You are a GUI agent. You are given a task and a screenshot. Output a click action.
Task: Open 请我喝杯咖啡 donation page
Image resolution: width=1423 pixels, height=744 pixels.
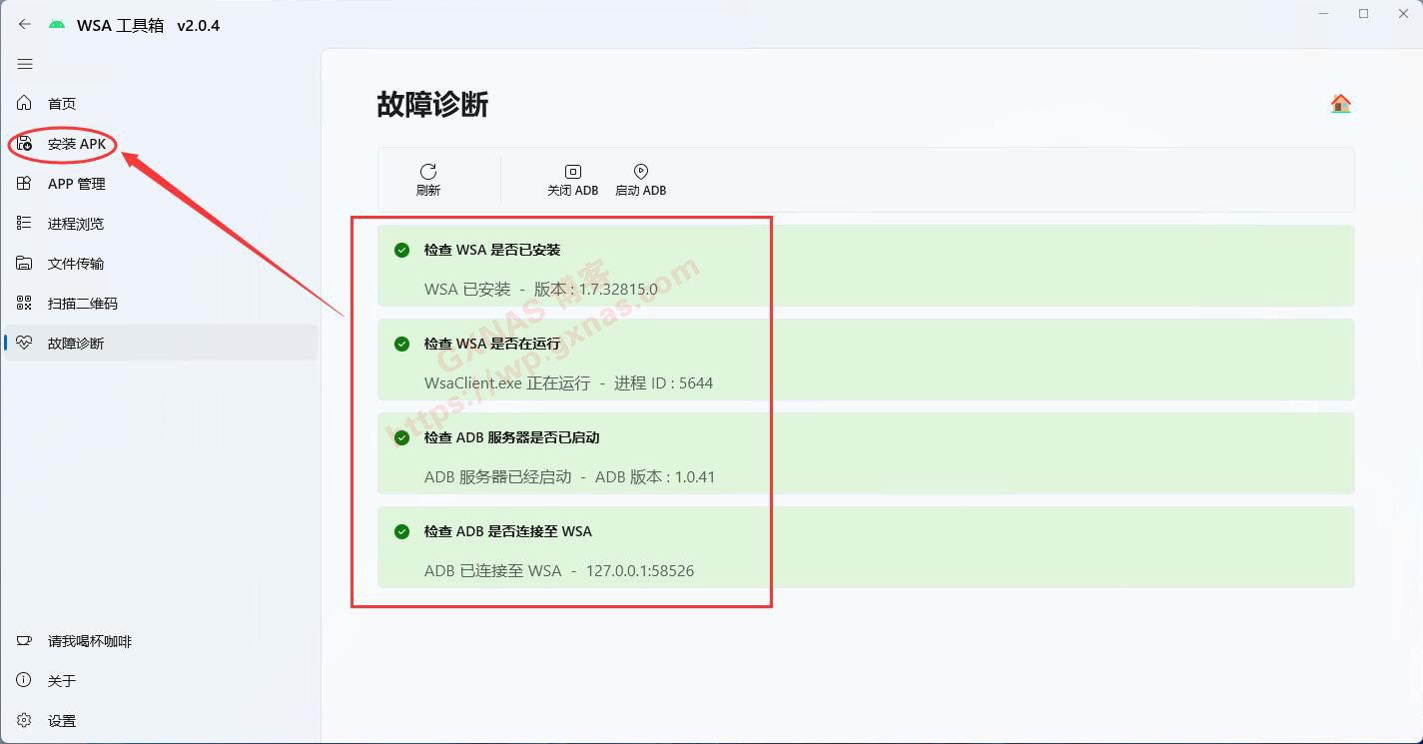89,641
